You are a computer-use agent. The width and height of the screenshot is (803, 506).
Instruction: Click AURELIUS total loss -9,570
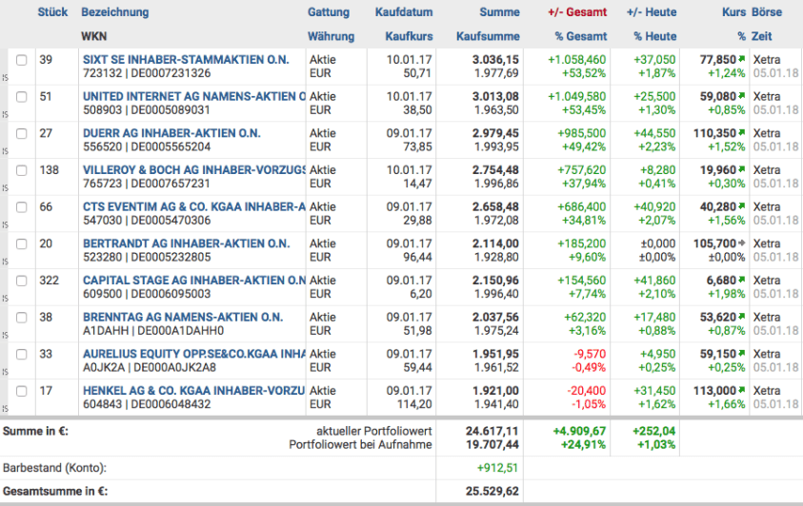point(590,354)
